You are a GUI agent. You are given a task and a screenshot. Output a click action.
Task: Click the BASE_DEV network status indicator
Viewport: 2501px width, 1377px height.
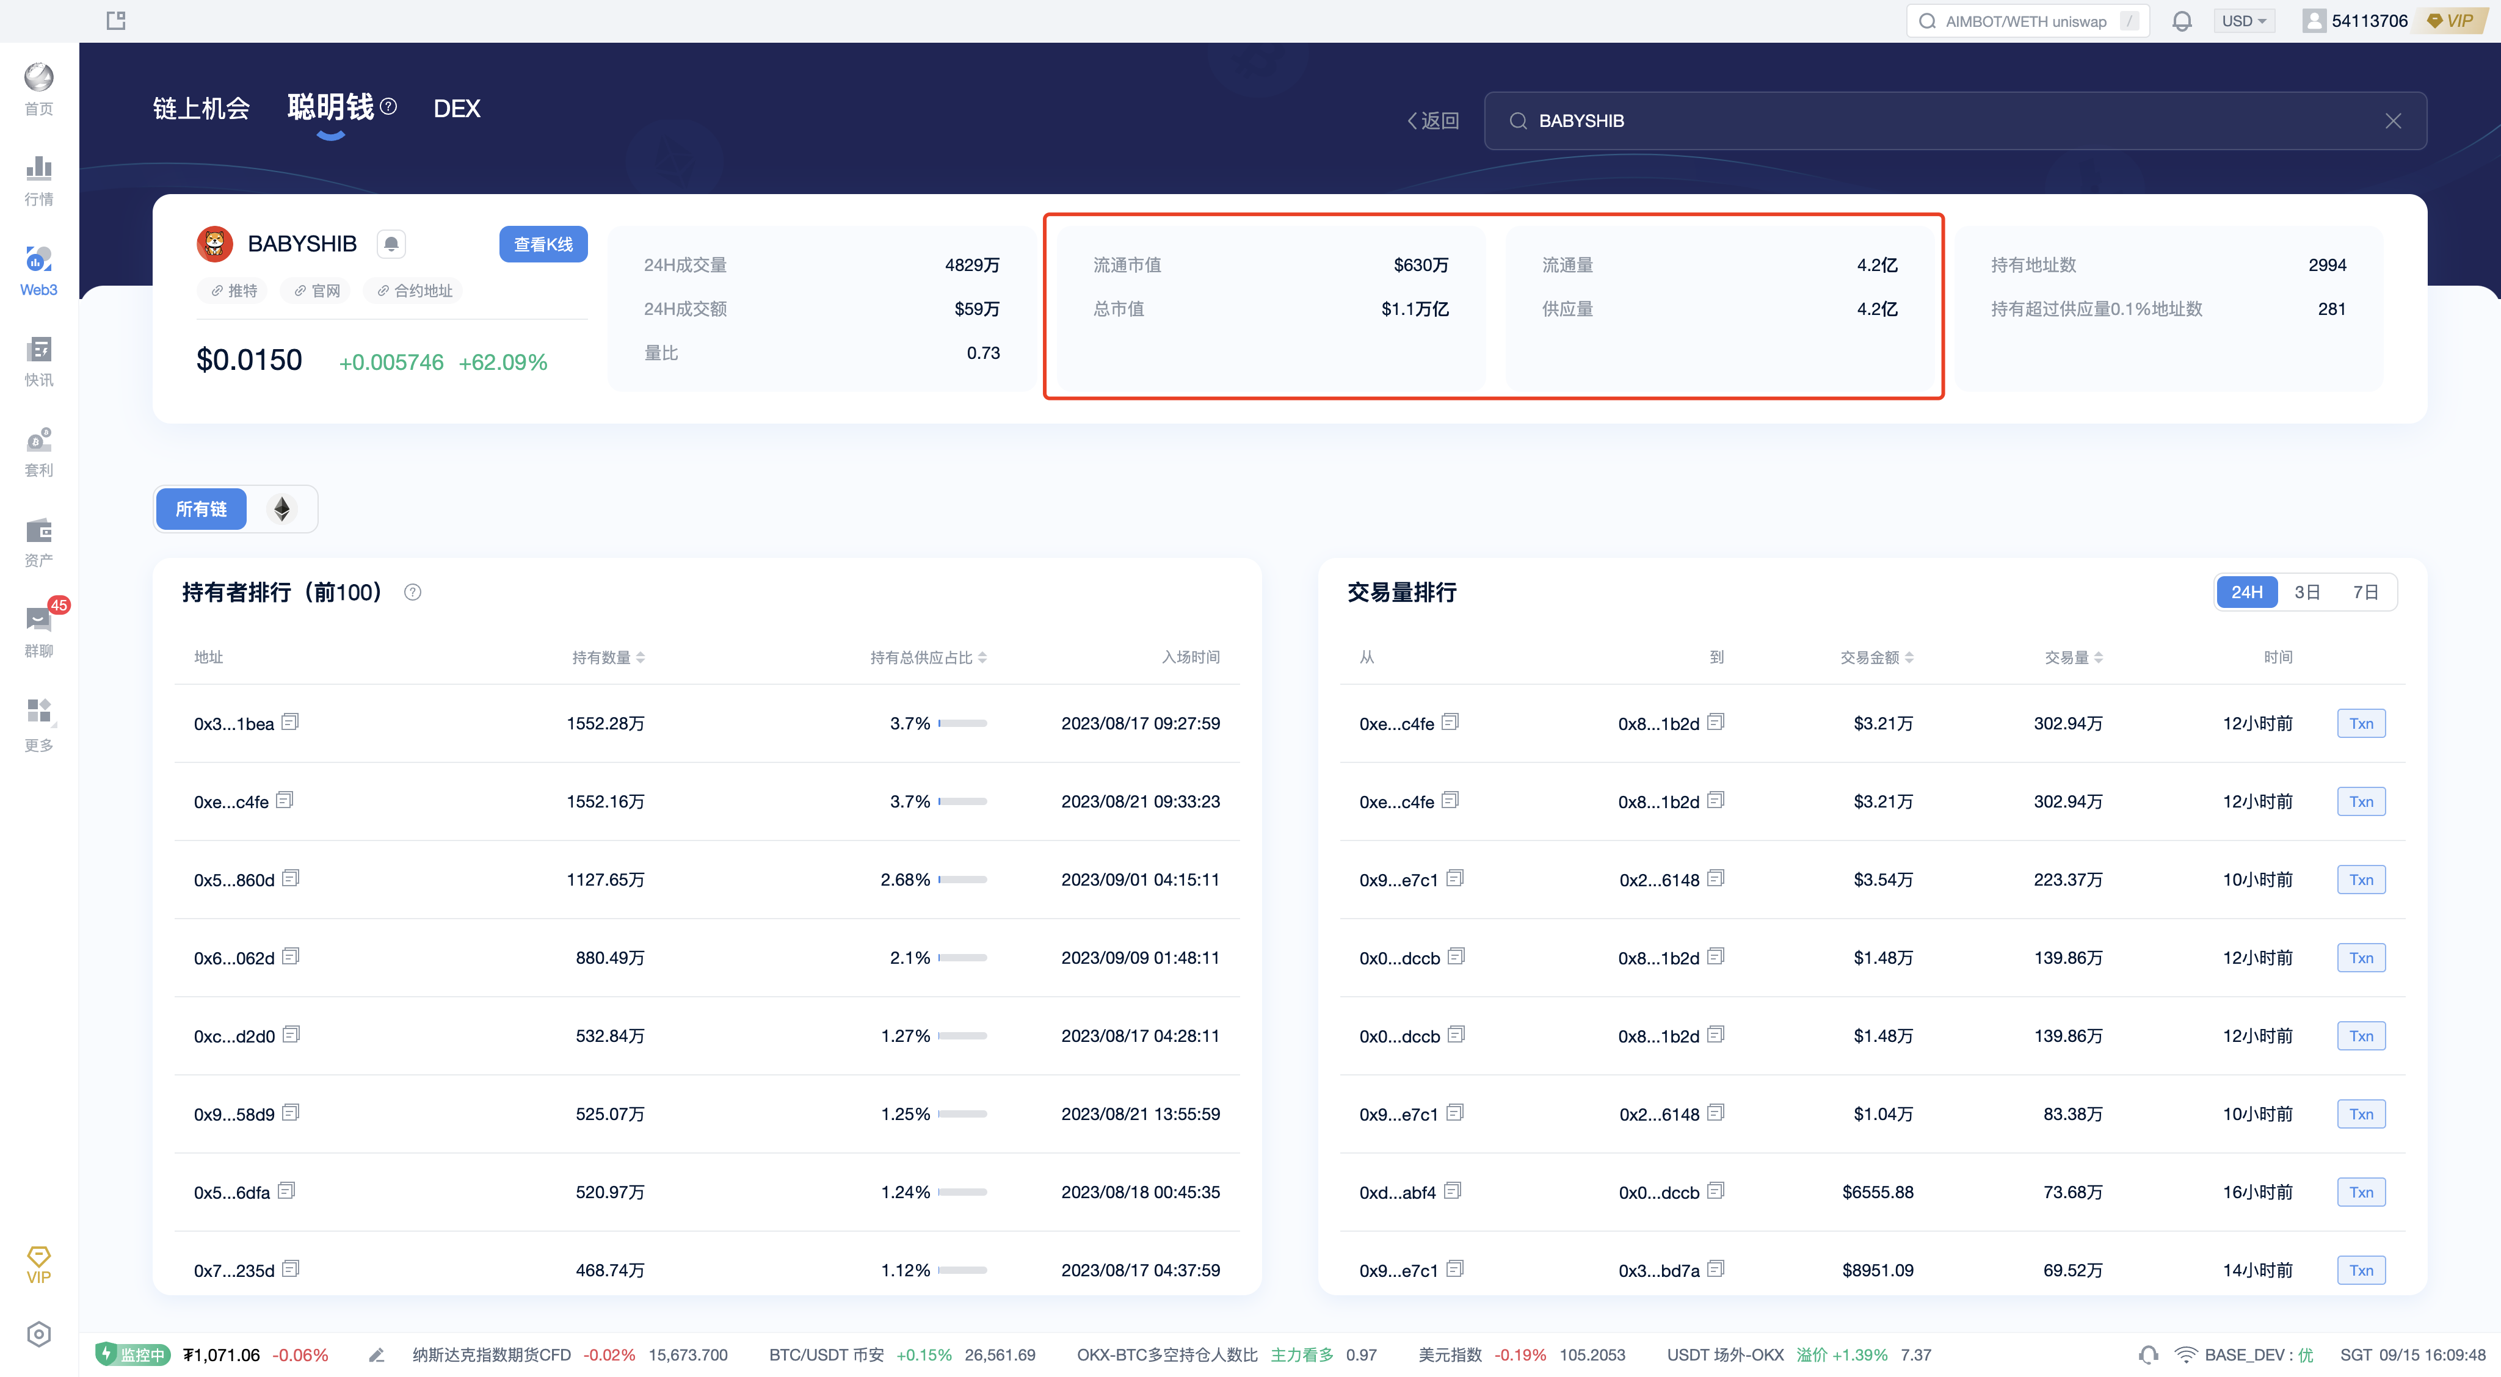pyautogui.click(x=2244, y=1354)
